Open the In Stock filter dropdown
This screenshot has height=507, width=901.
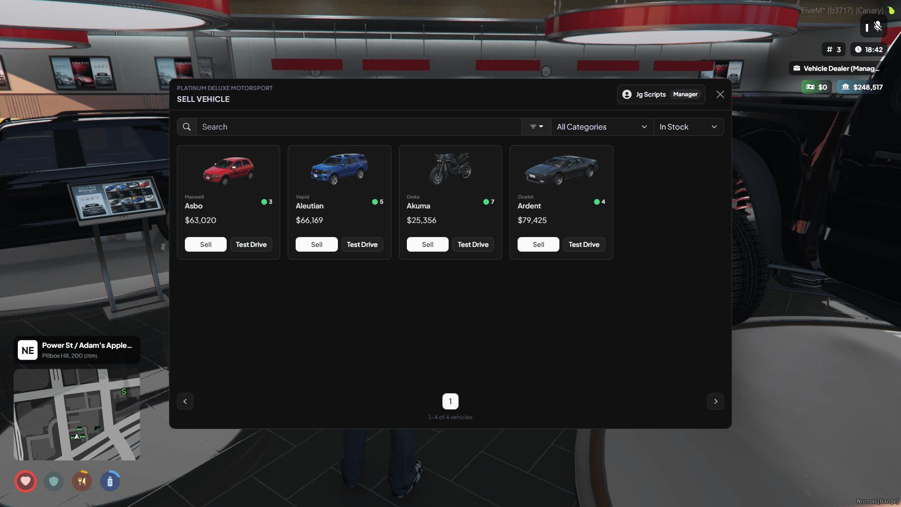click(688, 127)
